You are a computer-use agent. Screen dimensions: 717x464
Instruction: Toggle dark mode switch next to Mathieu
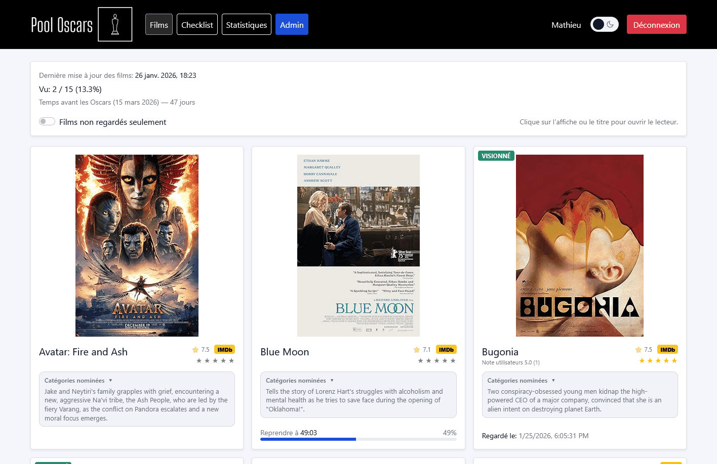[605, 24]
